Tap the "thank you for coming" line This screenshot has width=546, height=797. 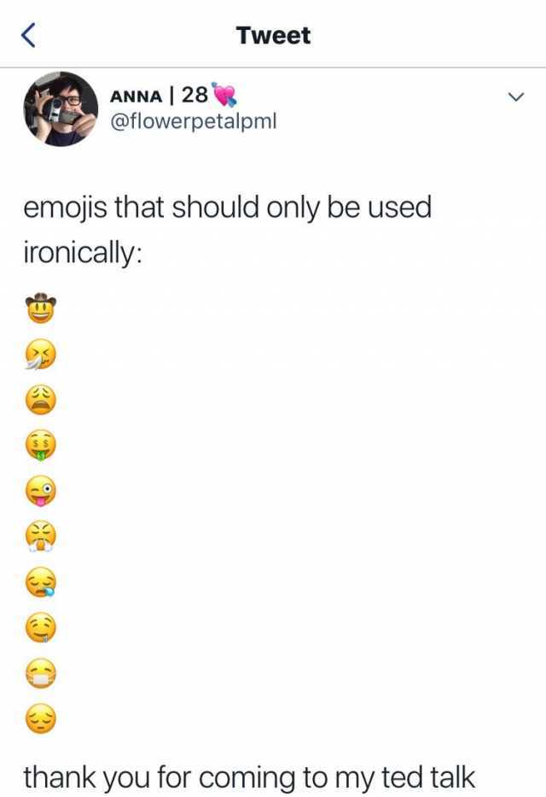pyautogui.click(x=248, y=776)
